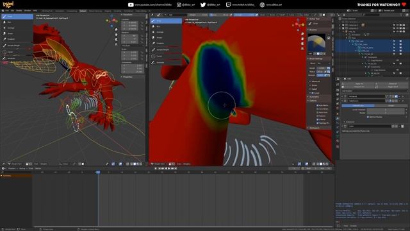Toggle the Restrict checkbox in Options
The height and width of the screenshot is (231, 410).
318,116
